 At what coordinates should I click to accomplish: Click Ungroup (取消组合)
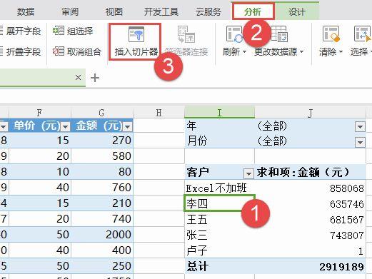click(77, 51)
